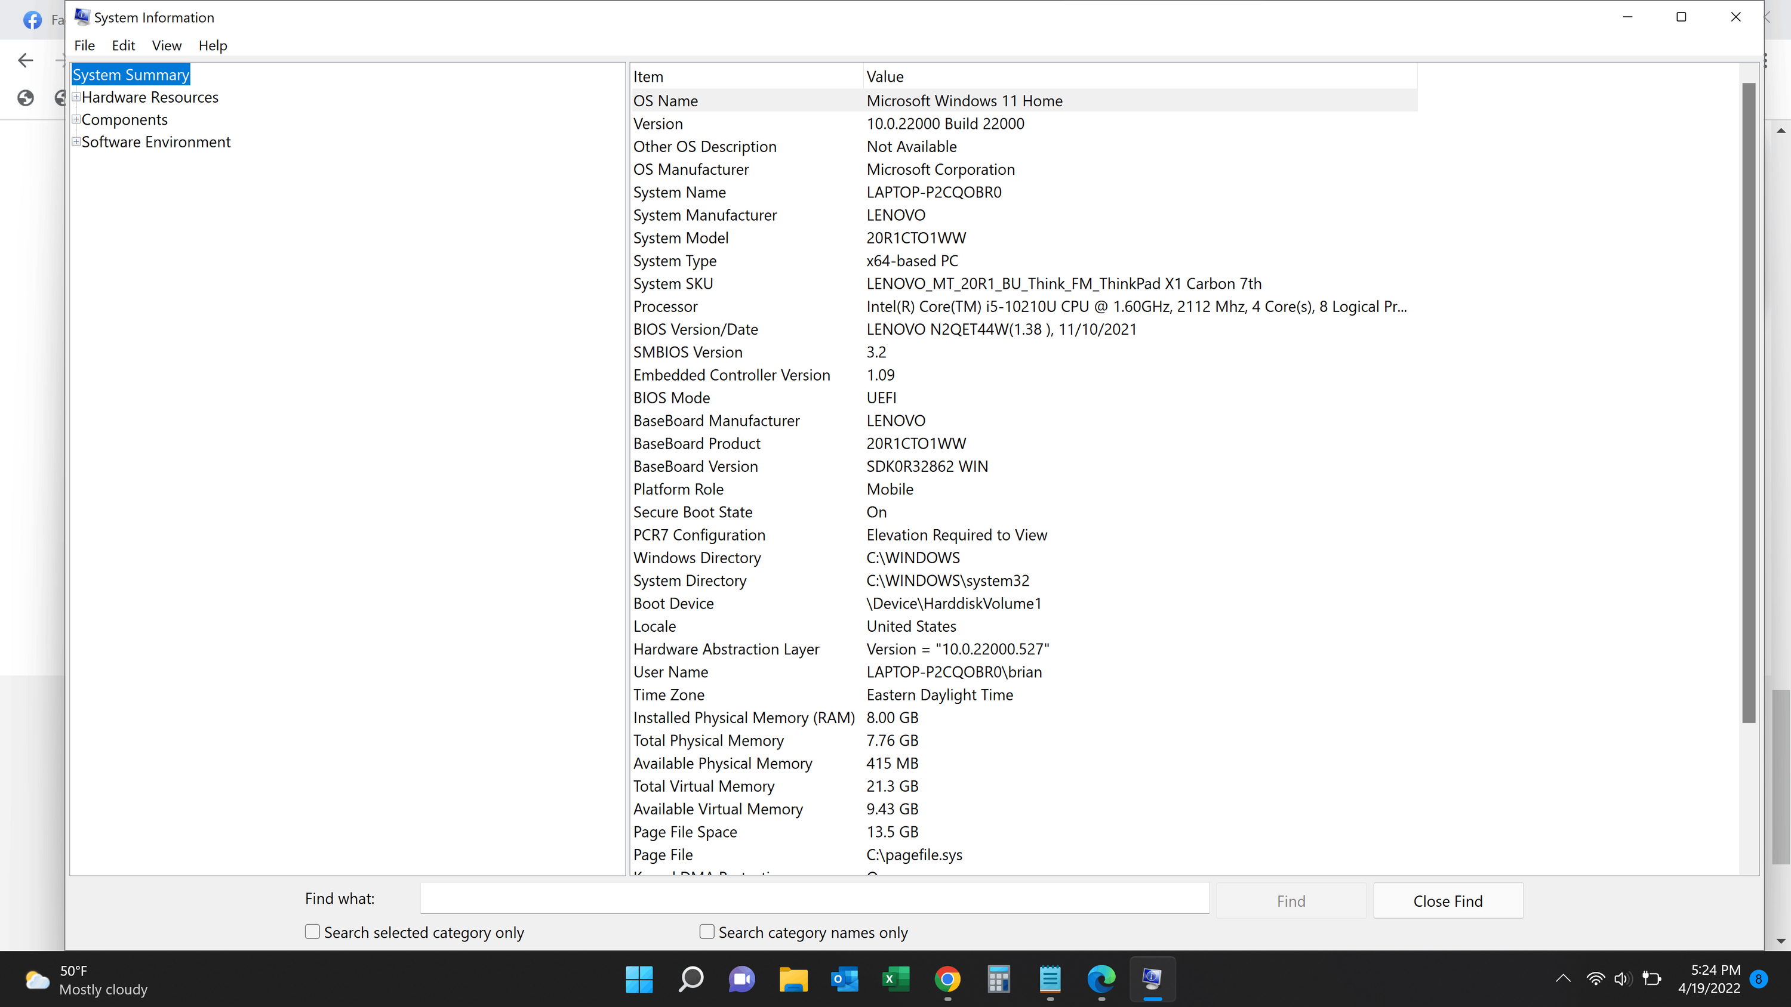Select Software Environment label
The image size is (1791, 1007).
[x=156, y=142]
